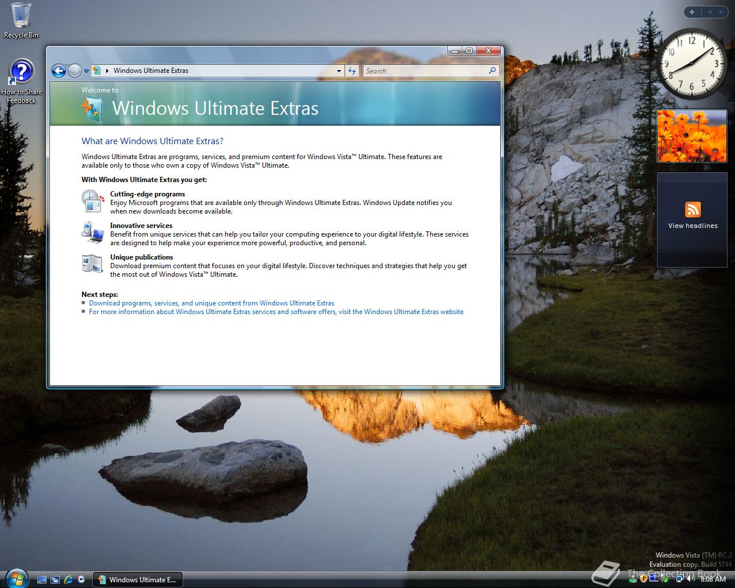
Task: Close the Windows Ultimate Extras window
Action: tap(489, 51)
